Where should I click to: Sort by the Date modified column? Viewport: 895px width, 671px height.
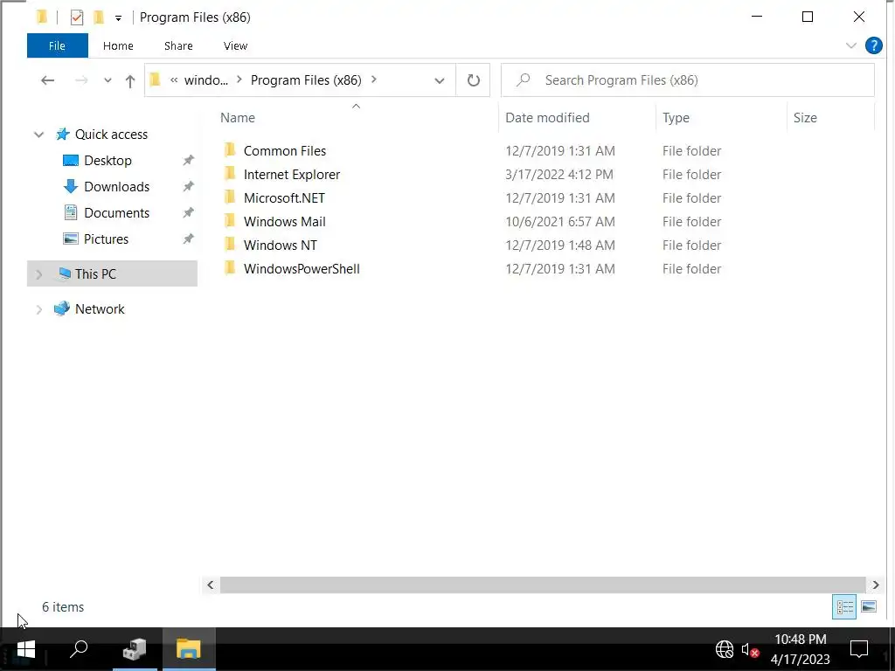[547, 118]
